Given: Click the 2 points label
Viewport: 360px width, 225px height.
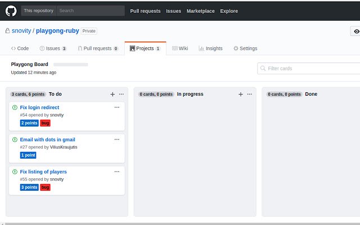Looking at the screenshot, I should tap(29, 123).
